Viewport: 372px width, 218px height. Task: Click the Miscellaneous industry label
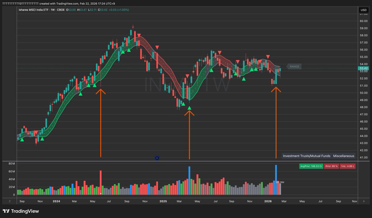[x=343, y=156]
